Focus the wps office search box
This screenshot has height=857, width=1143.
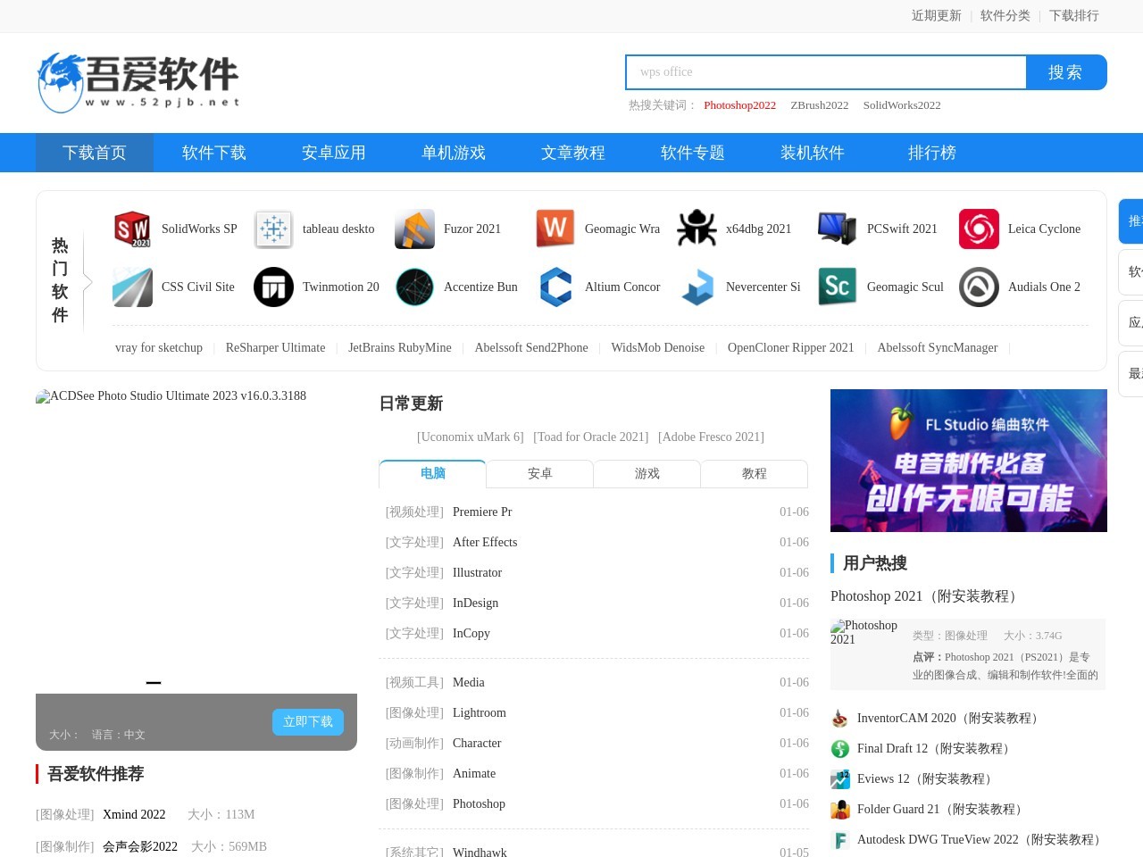coord(826,72)
